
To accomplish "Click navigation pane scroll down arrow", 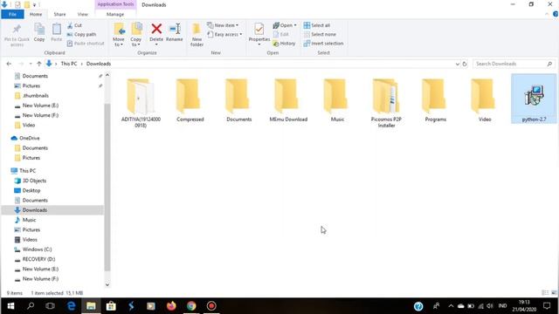I will (x=107, y=284).
